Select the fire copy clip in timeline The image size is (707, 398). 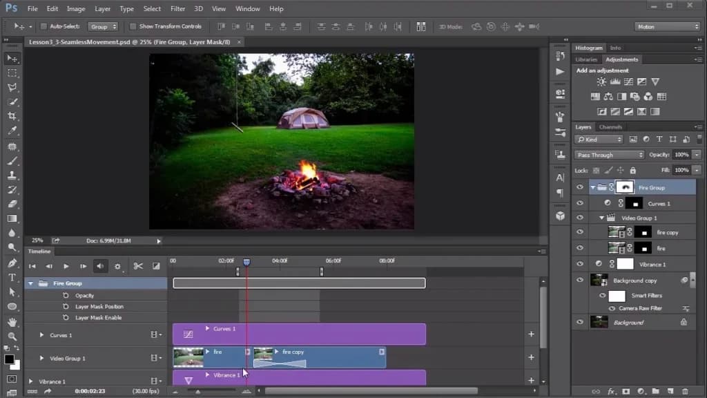pos(319,357)
